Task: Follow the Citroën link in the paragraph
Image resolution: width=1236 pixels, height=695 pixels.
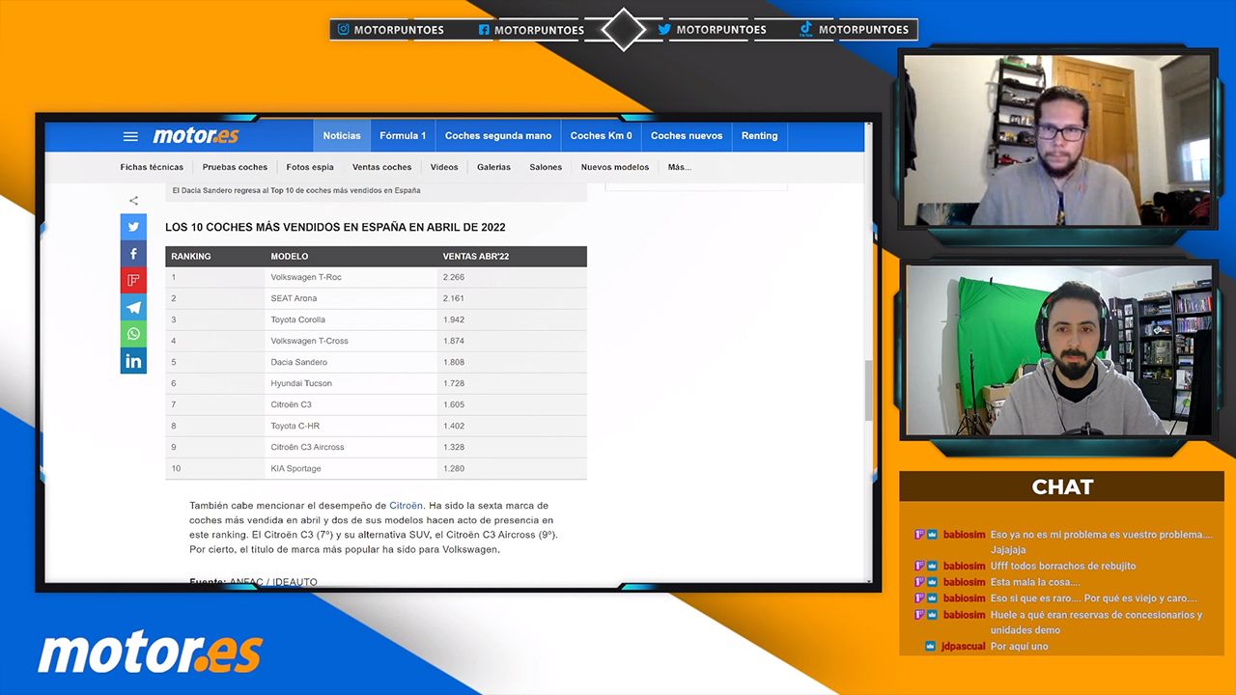Action: (406, 506)
